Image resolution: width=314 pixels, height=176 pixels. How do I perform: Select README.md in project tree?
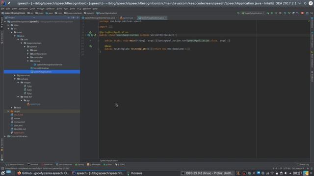[18, 129]
